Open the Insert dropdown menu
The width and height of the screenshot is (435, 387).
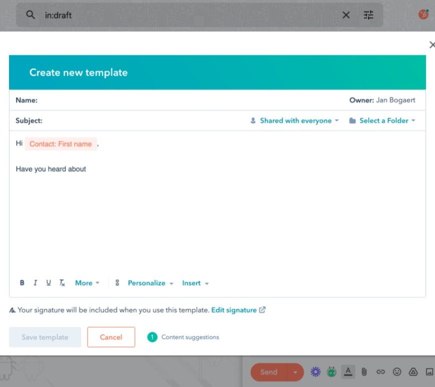tap(195, 283)
